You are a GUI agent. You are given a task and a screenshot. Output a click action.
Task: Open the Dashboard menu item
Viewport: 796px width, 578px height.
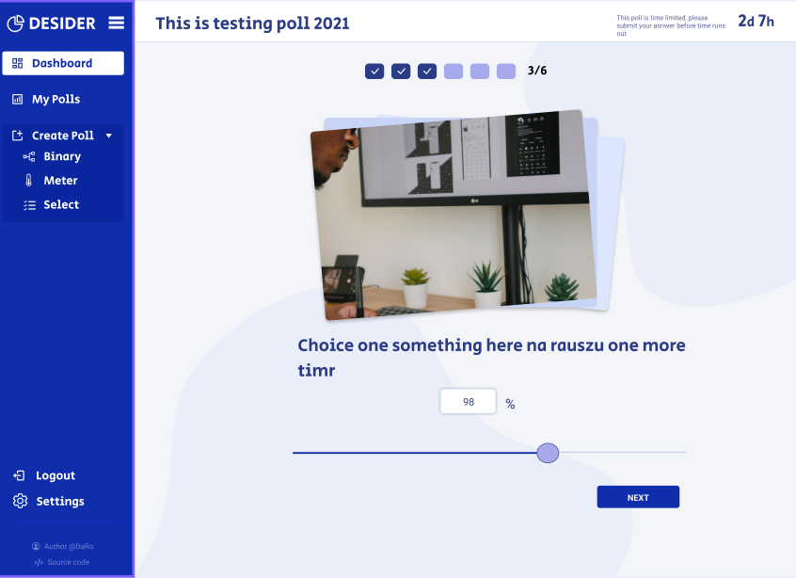coord(63,63)
